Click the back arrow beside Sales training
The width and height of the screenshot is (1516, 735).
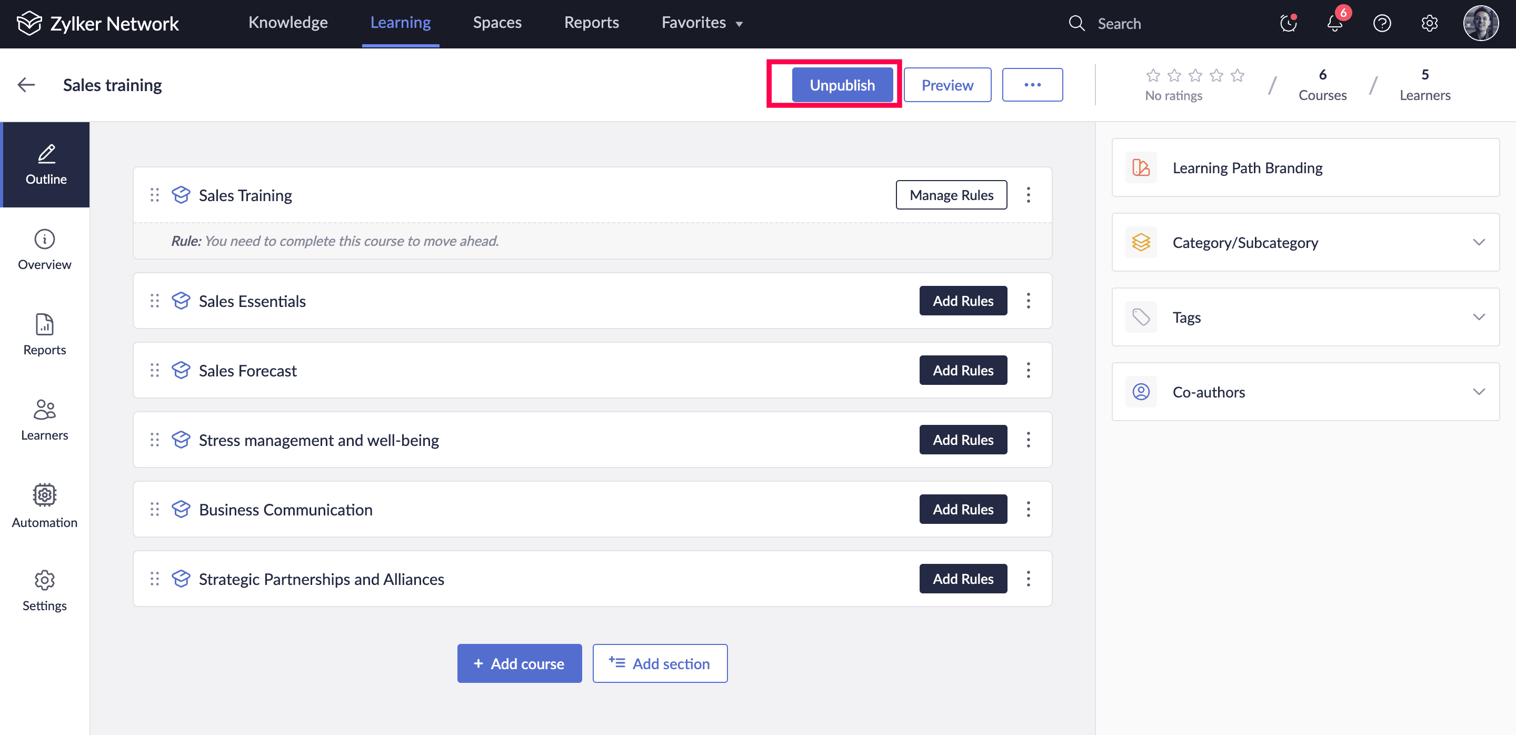(26, 85)
